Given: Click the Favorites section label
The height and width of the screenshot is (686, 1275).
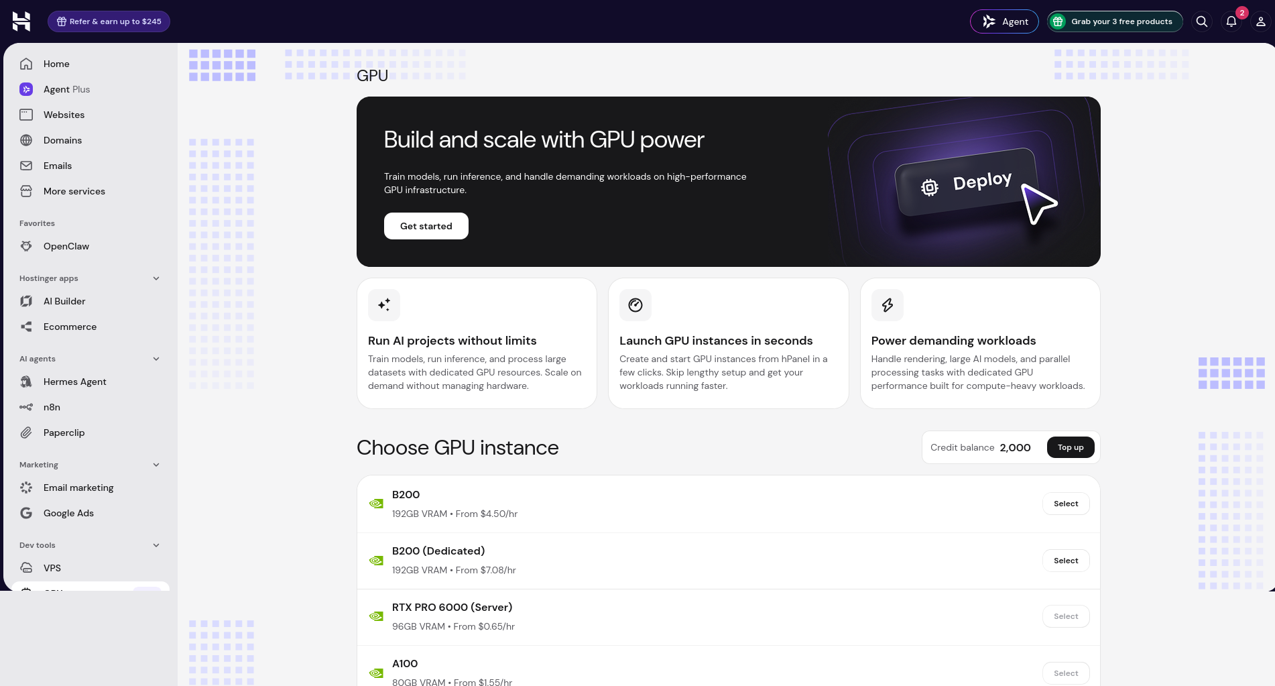Looking at the screenshot, I should click(37, 223).
